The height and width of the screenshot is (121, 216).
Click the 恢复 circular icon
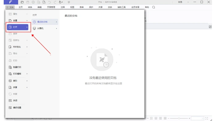point(10,94)
